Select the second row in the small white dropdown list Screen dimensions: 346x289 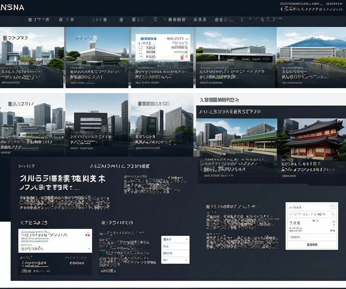tap(175, 246)
